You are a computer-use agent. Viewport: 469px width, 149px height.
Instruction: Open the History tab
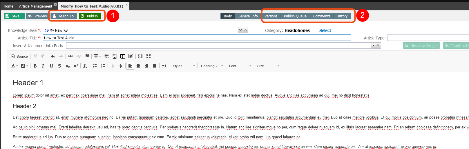click(x=342, y=16)
